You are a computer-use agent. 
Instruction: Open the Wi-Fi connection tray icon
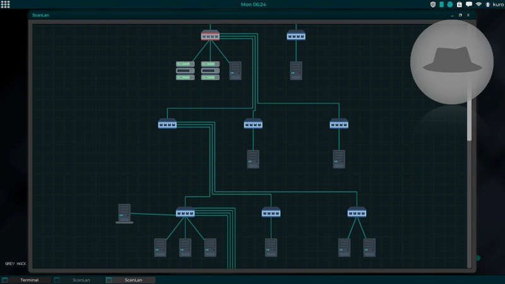[478, 4]
